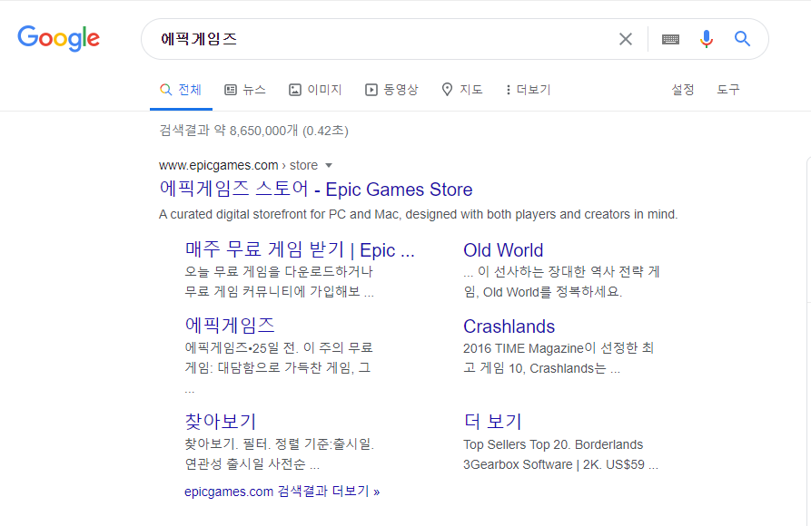Open 에픽게임즈 스토어 - Epic Games Store result
This screenshot has width=811, height=526.
pyautogui.click(x=315, y=190)
